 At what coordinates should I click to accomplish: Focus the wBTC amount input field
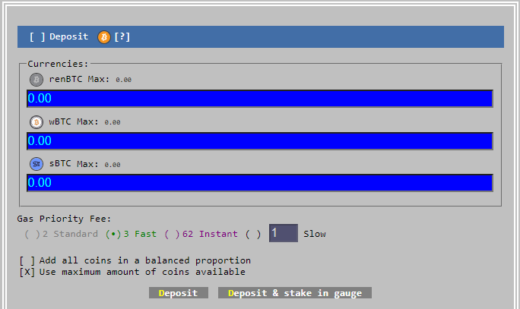coord(260,140)
